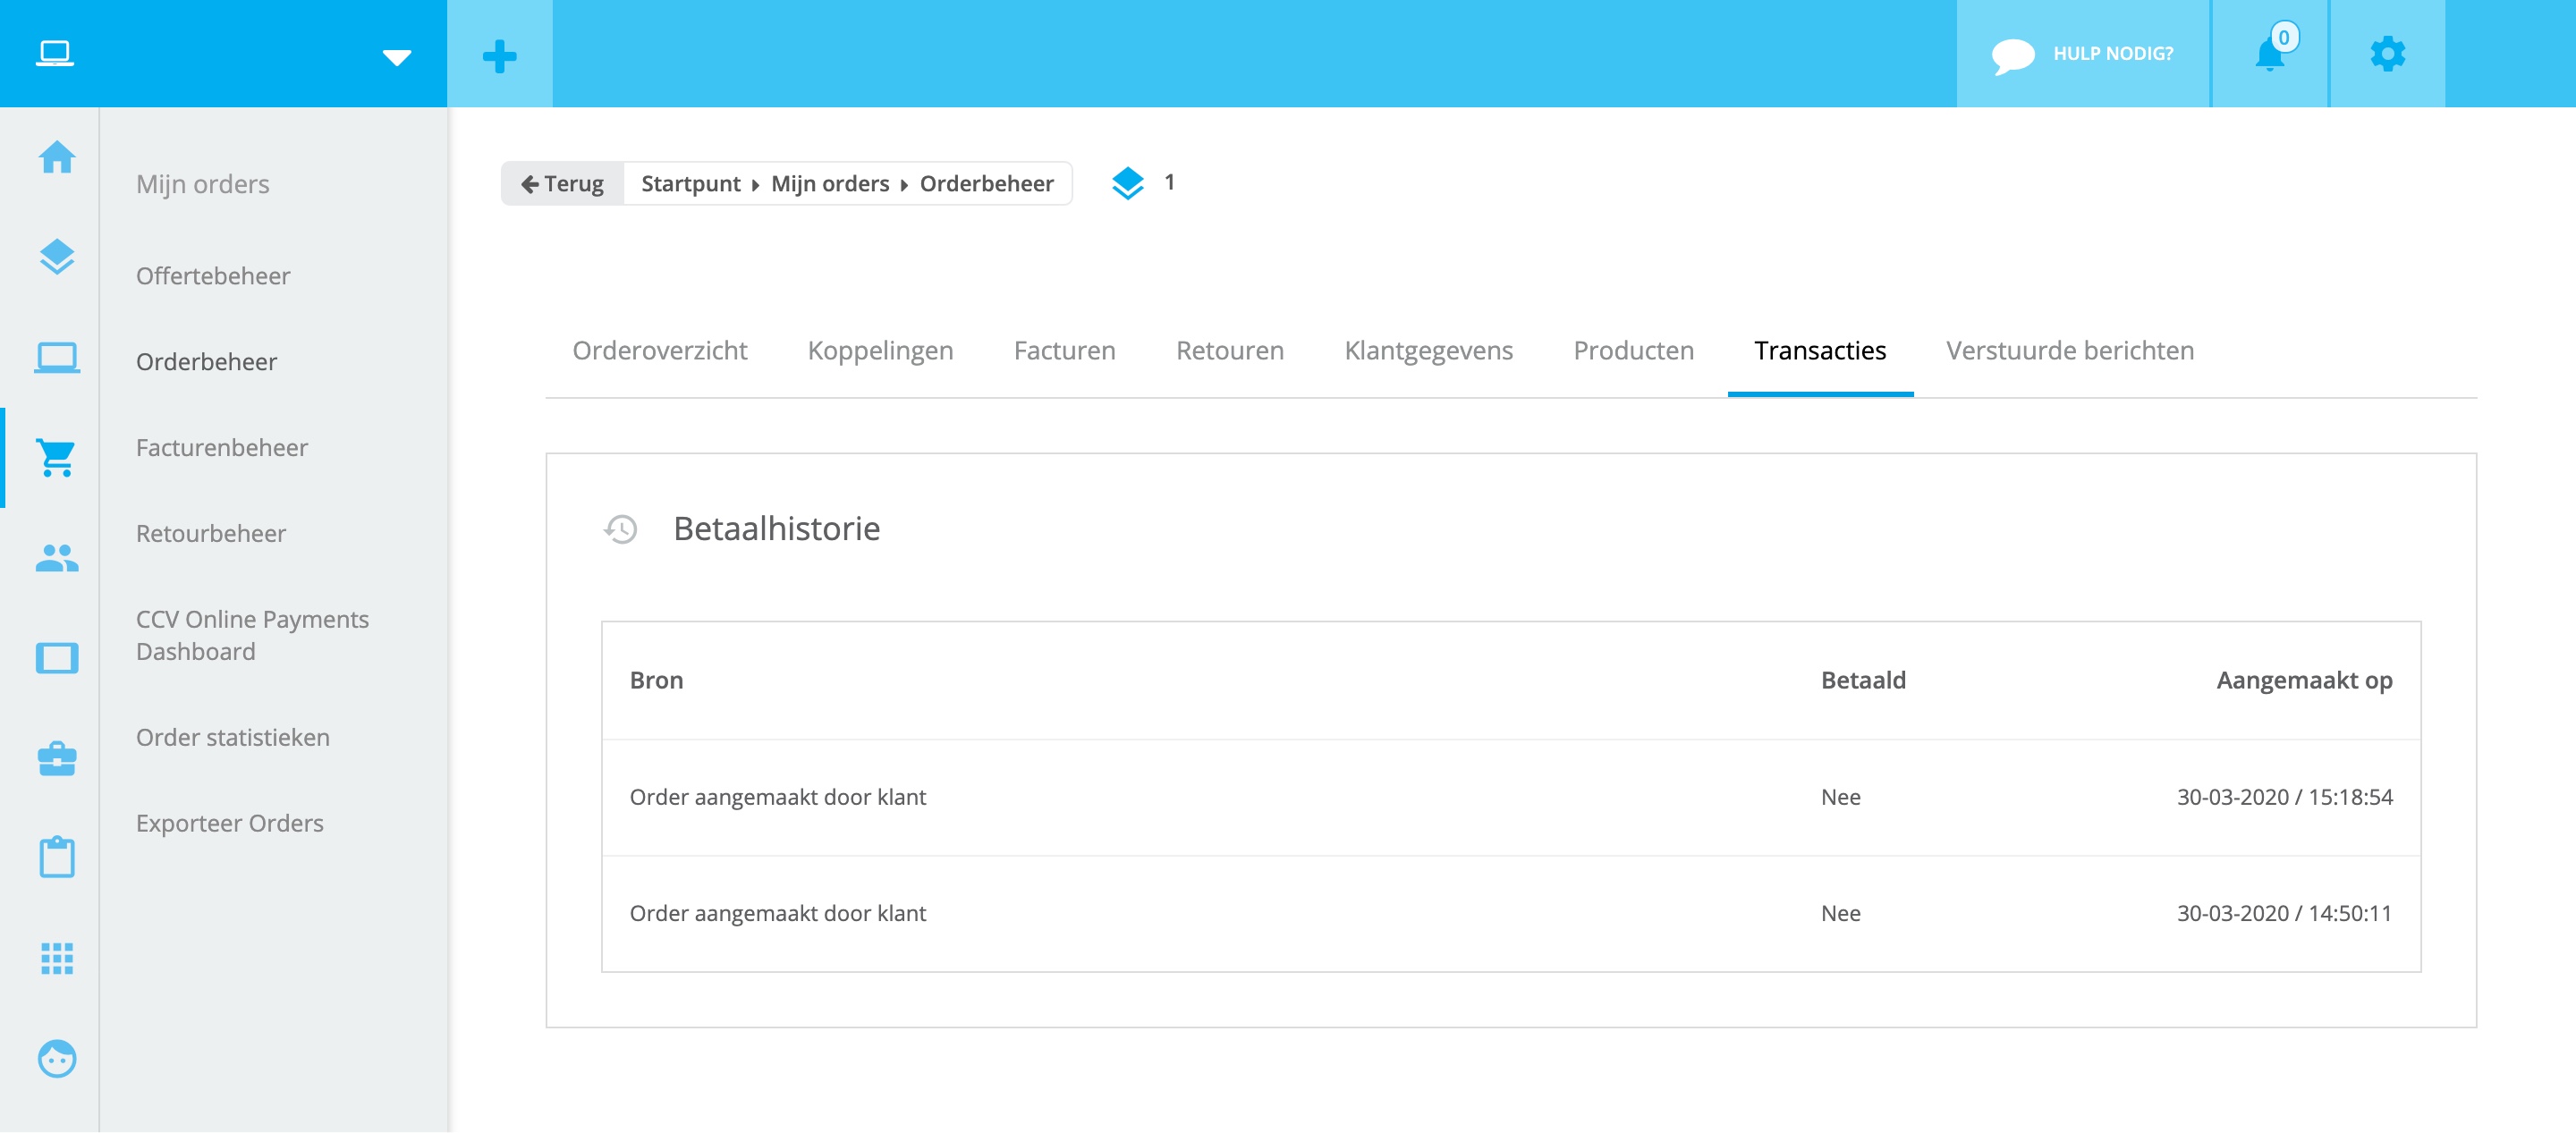Open Retourbeheer in the submenu
2576x1133 pixels.
point(211,534)
